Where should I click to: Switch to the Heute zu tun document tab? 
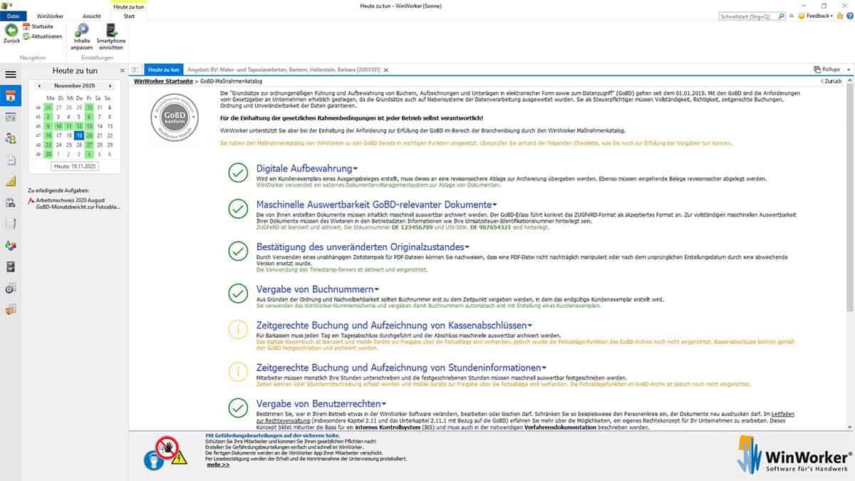coord(163,70)
